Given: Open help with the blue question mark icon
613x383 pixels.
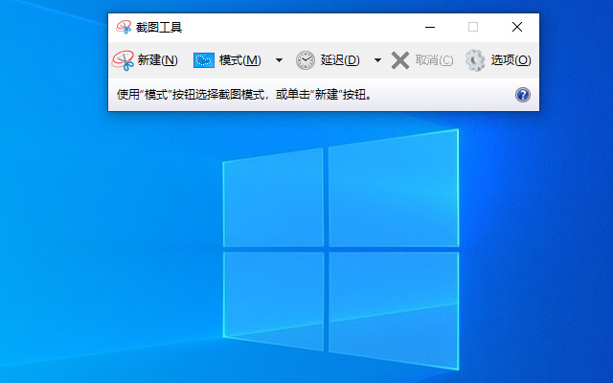Looking at the screenshot, I should [x=523, y=95].
